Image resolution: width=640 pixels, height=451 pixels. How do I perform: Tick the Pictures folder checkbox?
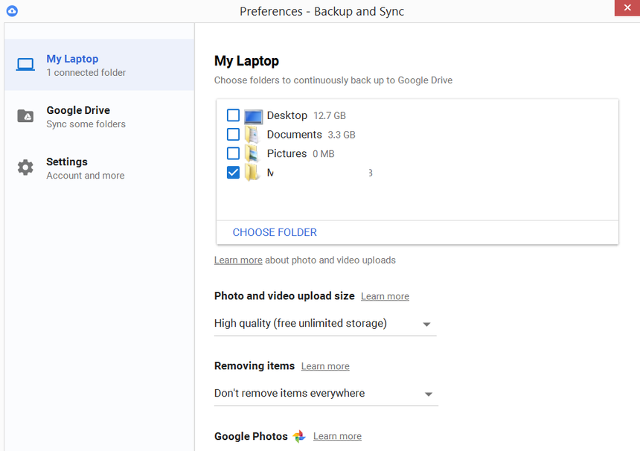click(233, 153)
